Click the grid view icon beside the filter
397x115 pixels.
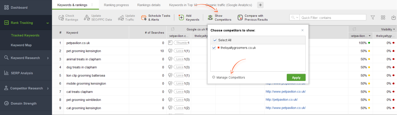click(383, 17)
